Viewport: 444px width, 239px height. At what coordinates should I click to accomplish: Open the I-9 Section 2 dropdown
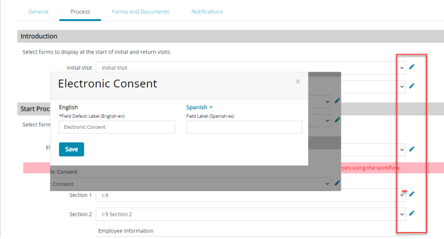pyautogui.click(x=402, y=214)
